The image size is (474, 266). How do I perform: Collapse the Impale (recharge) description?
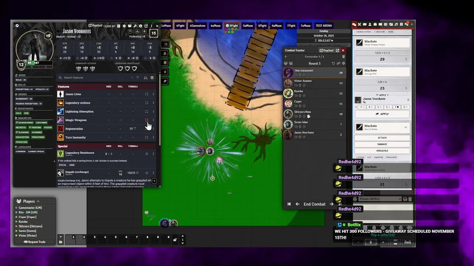click(147, 173)
